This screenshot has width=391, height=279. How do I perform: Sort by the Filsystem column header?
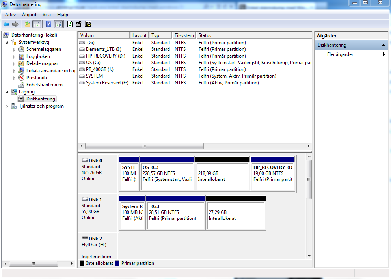click(184, 35)
